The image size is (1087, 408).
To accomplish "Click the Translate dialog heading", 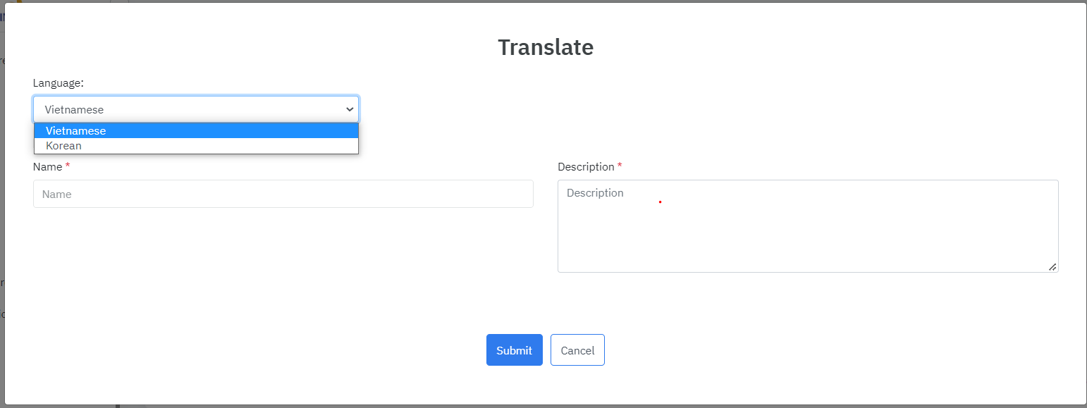I will click(546, 47).
